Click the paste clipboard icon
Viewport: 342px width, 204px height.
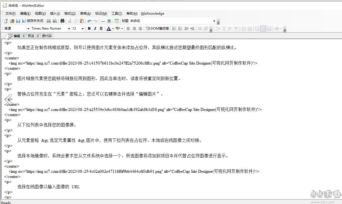pyautogui.click(x=82, y=21)
